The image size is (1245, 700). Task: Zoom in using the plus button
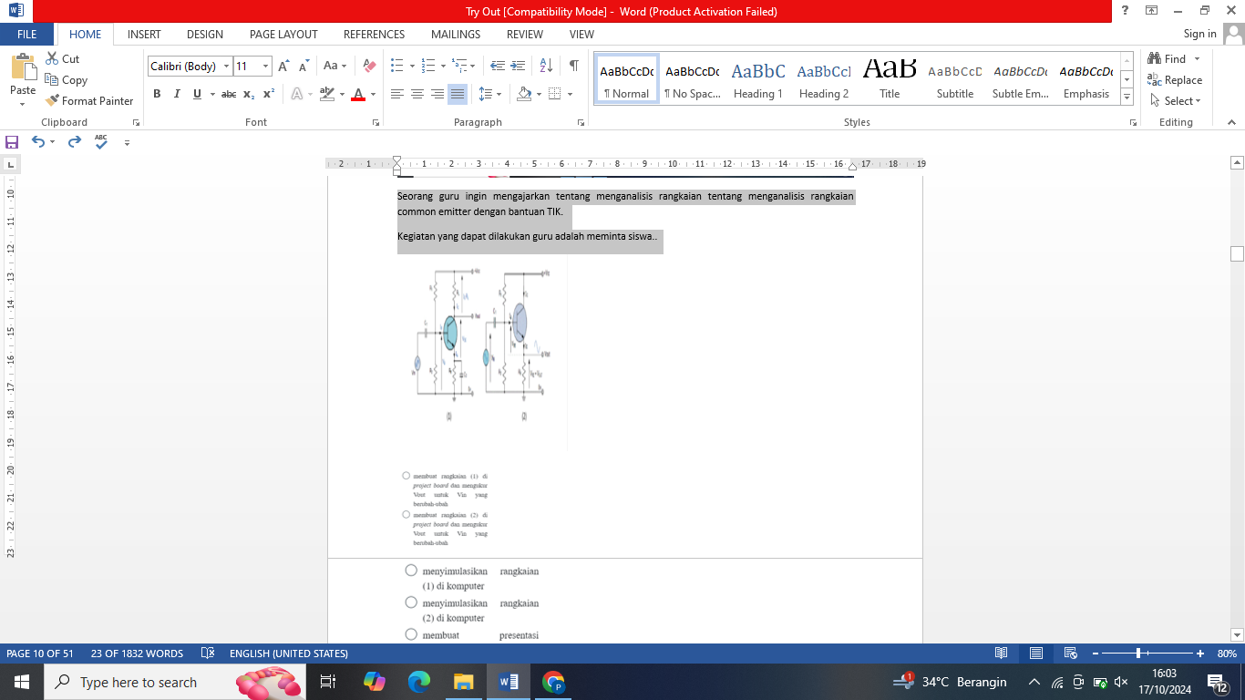tap(1200, 654)
